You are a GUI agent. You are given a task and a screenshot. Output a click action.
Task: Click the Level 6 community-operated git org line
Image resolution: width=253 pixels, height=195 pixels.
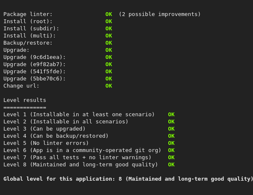(x=82, y=150)
